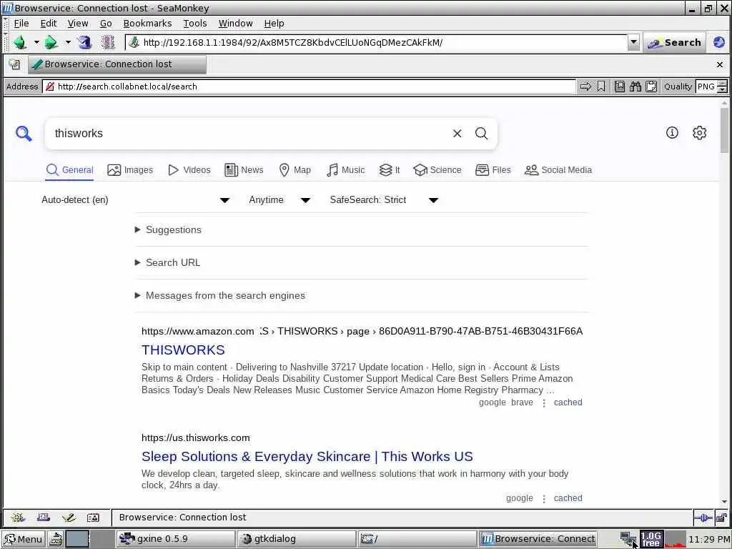Open the SafeSearch: Strict dropdown
This screenshot has height=549, width=732.
[384, 200]
